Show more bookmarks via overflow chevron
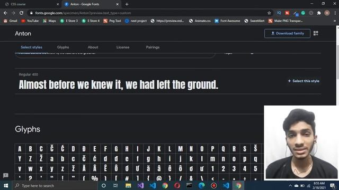 coord(335,21)
